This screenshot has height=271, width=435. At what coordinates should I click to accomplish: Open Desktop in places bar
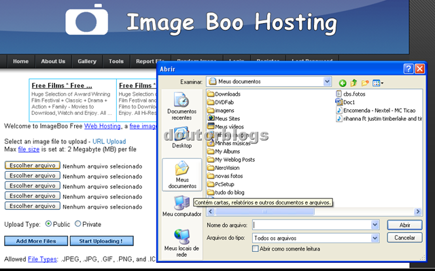181,138
